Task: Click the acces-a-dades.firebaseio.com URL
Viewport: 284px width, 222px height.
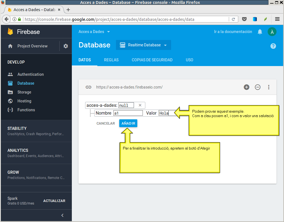Action: [129, 87]
